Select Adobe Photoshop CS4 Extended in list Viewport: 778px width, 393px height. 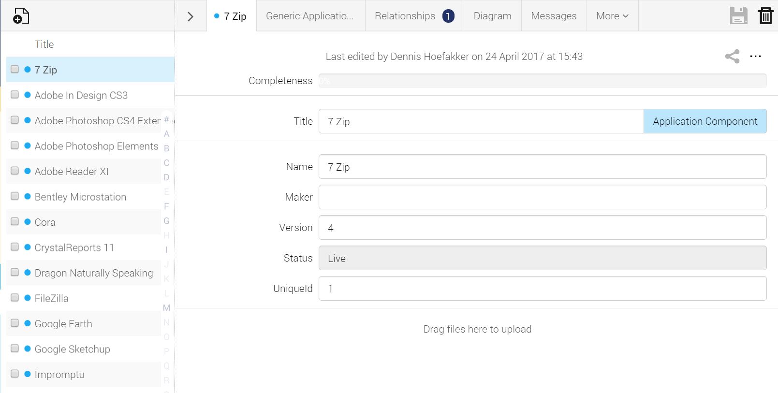tap(98, 120)
